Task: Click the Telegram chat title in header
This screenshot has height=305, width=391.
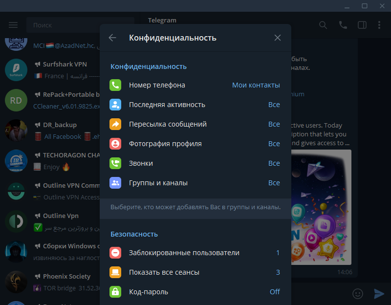Action: pos(162,20)
